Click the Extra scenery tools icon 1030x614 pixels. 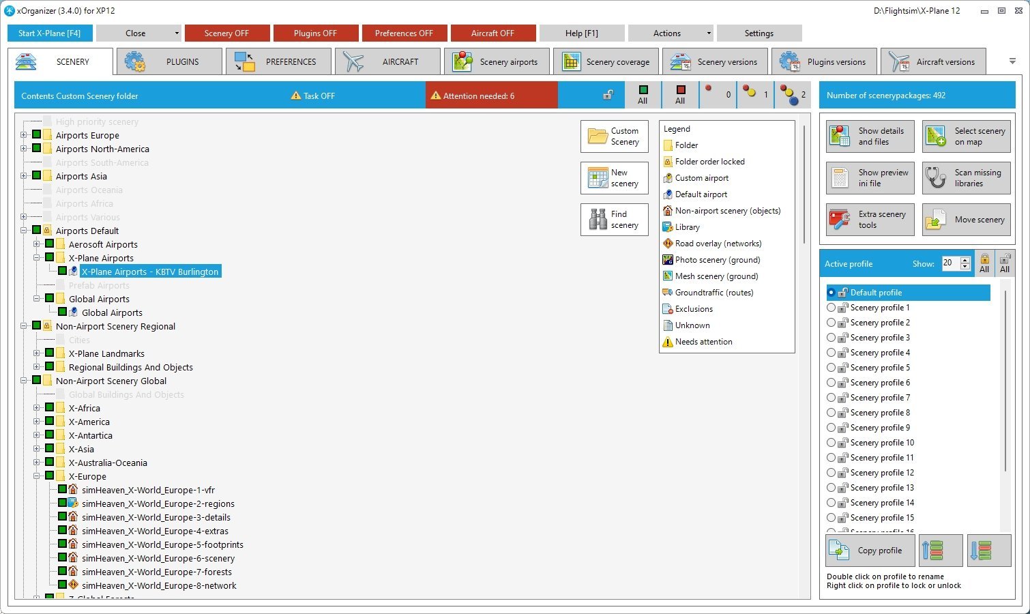pyautogui.click(x=839, y=220)
